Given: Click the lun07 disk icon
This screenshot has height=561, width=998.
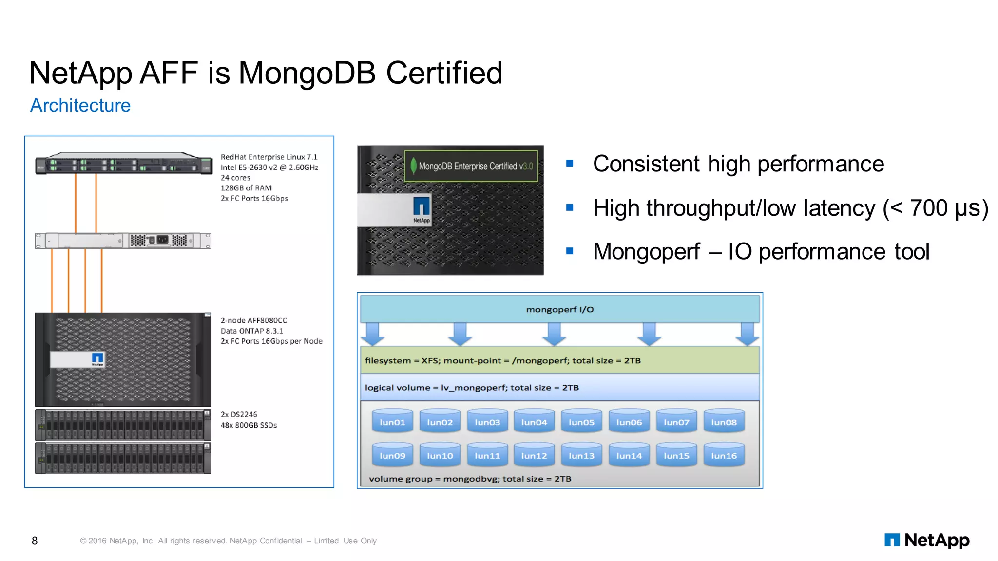Looking at the screenshot, I should (x=676, y=421).
